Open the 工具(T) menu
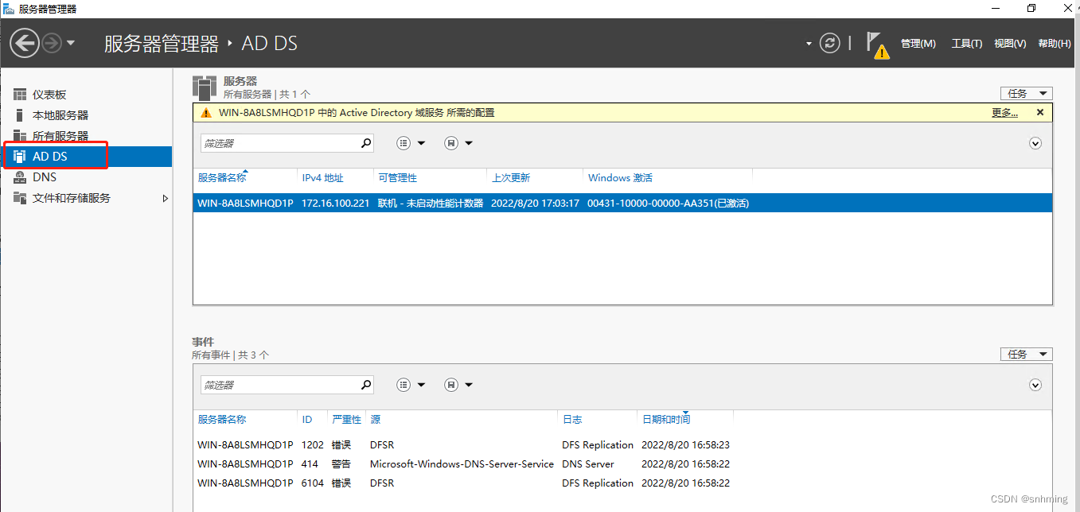This screenshot has height=512, width=1080. click(x=966, y=44)
